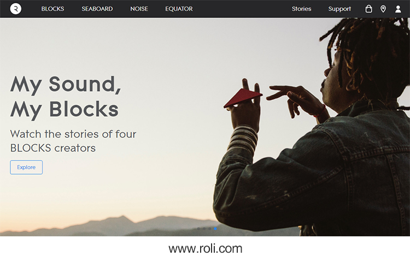Click the www.roli.com caption text
This screenshot has width=410, height=262.
205,249
